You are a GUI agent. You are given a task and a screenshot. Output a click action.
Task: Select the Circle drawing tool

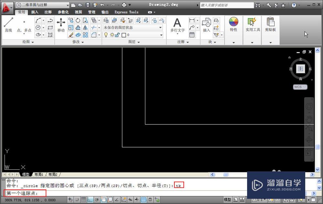tap(38, 27)
